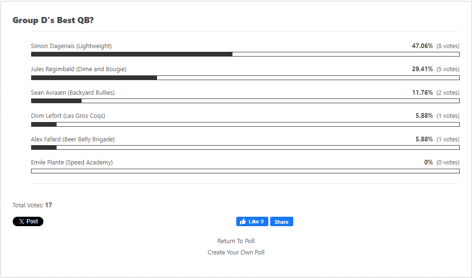Click the Alex Fafard result bar

(245, 147)
